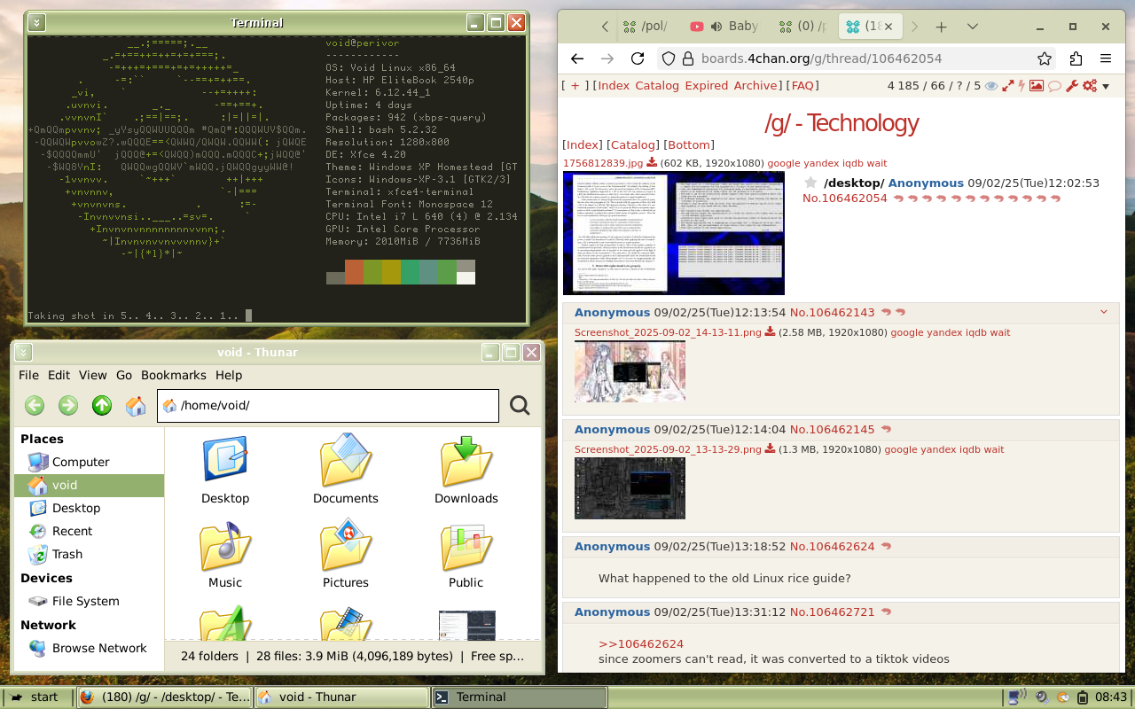This screenshot has width=1135, height=709.
Task: Open the opening post image thumbnail
Action: pyautogui.click(x=674, y=233)
